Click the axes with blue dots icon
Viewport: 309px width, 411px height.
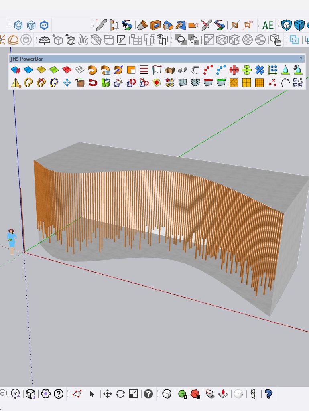(x=272, y=70)
